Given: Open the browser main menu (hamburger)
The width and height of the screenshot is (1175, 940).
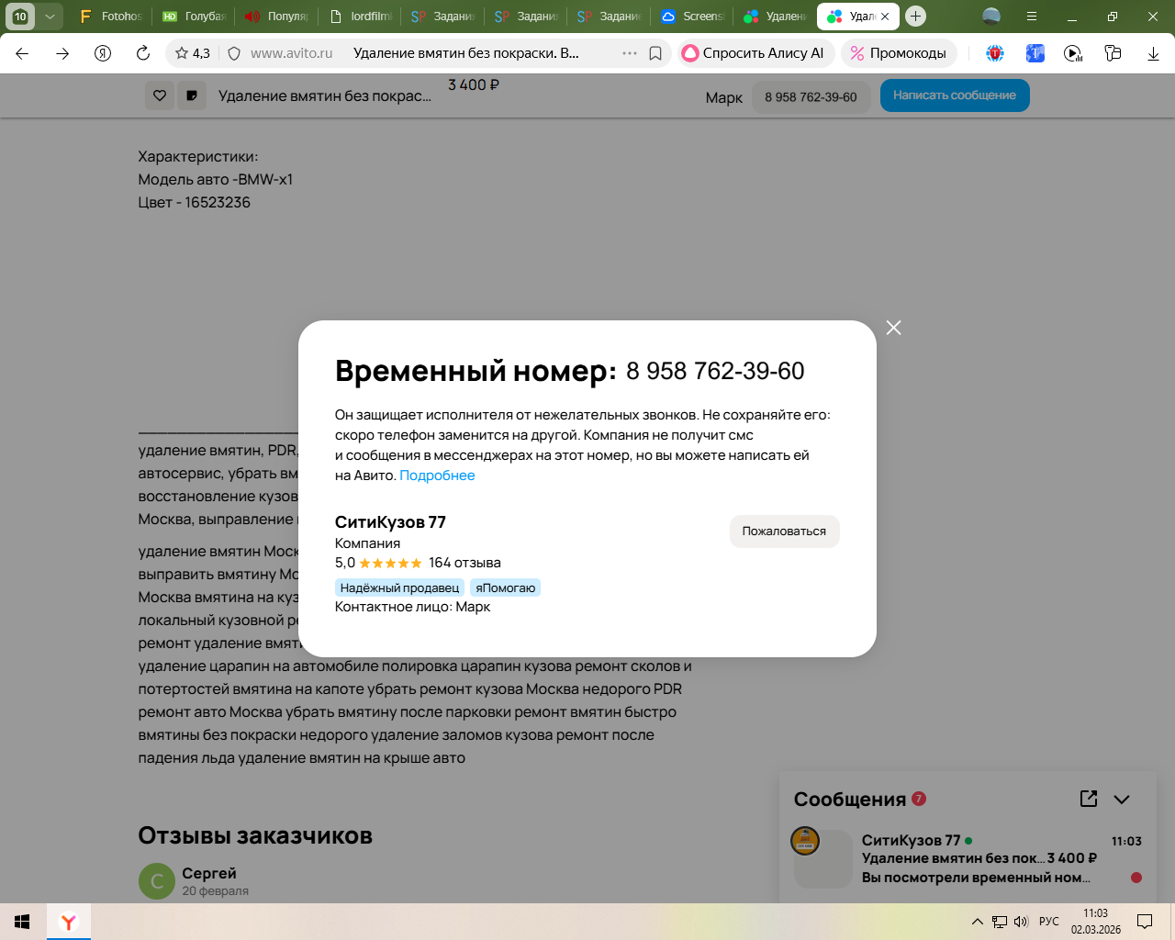Looking at the screenshot, I should (x=1032, y=17).
